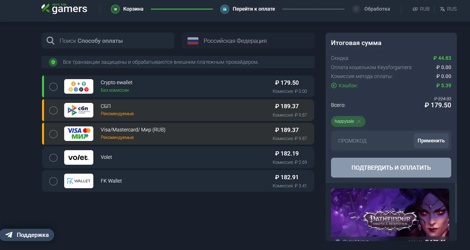Viewport: 470px width, 250px height.
Task: Choose the Volet payment radio button
Action: tap(53, 158)
